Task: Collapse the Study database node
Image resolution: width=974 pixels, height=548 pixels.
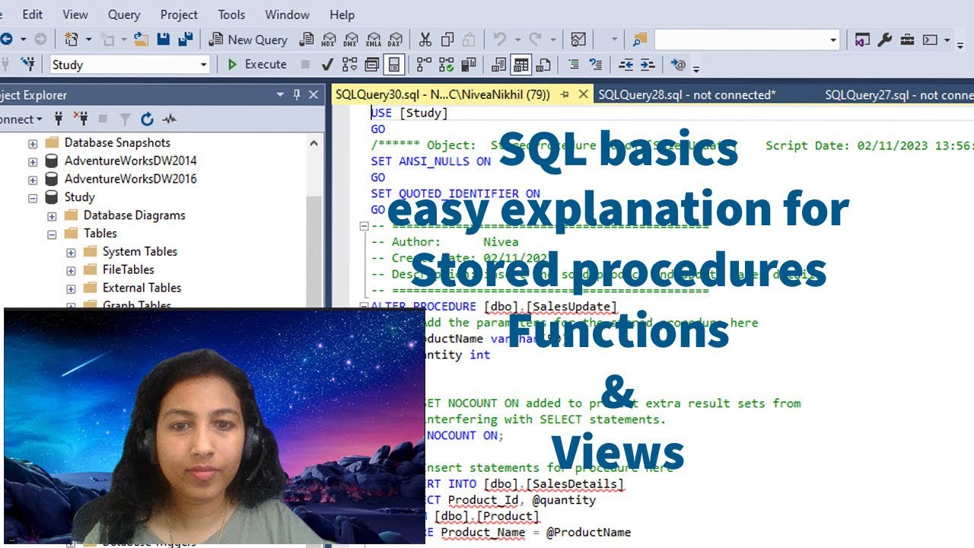Action: 33,198
